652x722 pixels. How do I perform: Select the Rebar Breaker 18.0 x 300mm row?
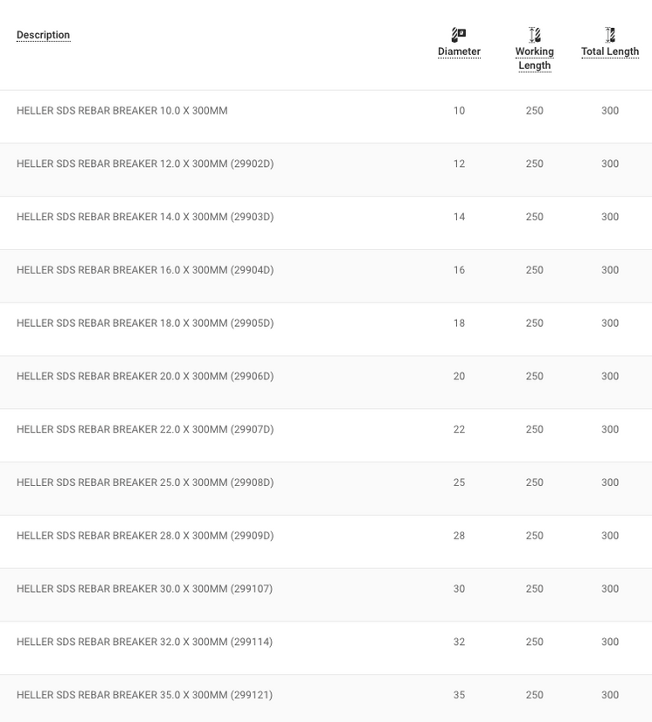145,323
